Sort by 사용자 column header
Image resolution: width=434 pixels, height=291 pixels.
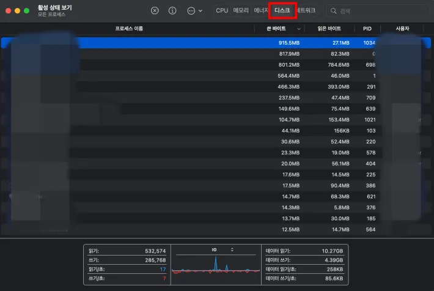[x=402, y=29]
